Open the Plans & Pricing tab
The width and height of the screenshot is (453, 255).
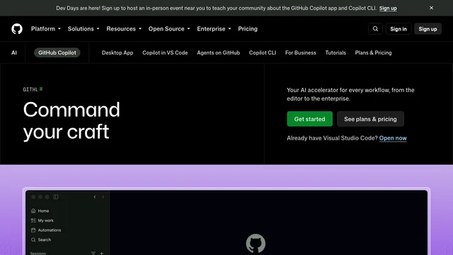[x=373, y=52]
